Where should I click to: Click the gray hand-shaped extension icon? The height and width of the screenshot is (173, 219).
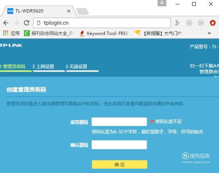(x=177, y=23)
